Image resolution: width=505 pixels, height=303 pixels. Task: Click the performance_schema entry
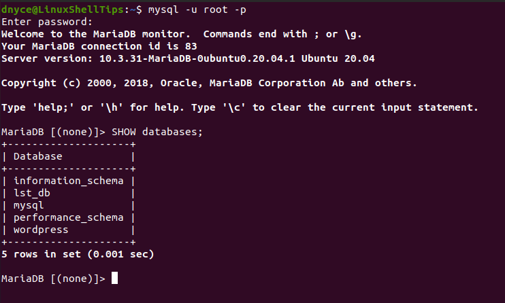point(68,217)
